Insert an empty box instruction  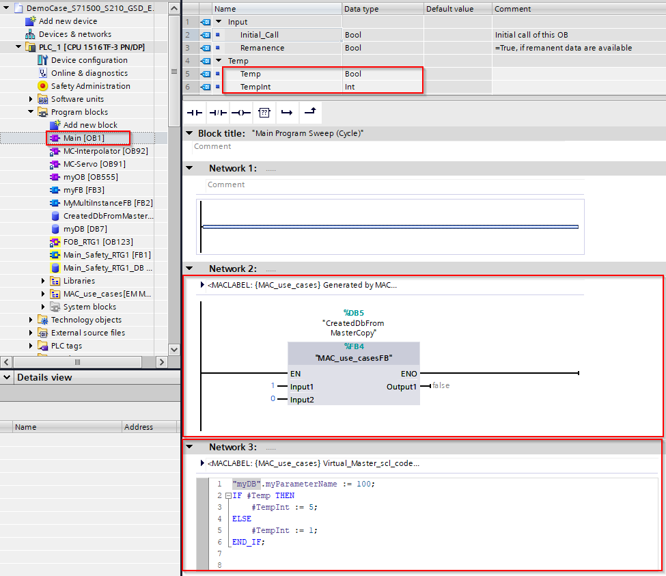click(264, 113)
